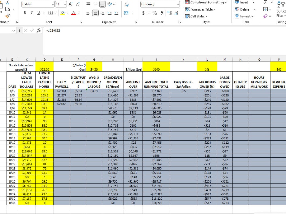Click the Insert cells button

241,2
